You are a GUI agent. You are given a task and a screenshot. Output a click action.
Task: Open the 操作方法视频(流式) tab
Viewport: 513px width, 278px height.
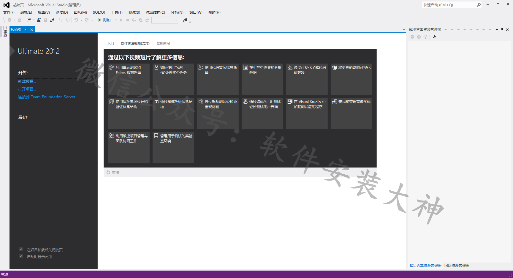pyautogui.click(x=135, y=43)
